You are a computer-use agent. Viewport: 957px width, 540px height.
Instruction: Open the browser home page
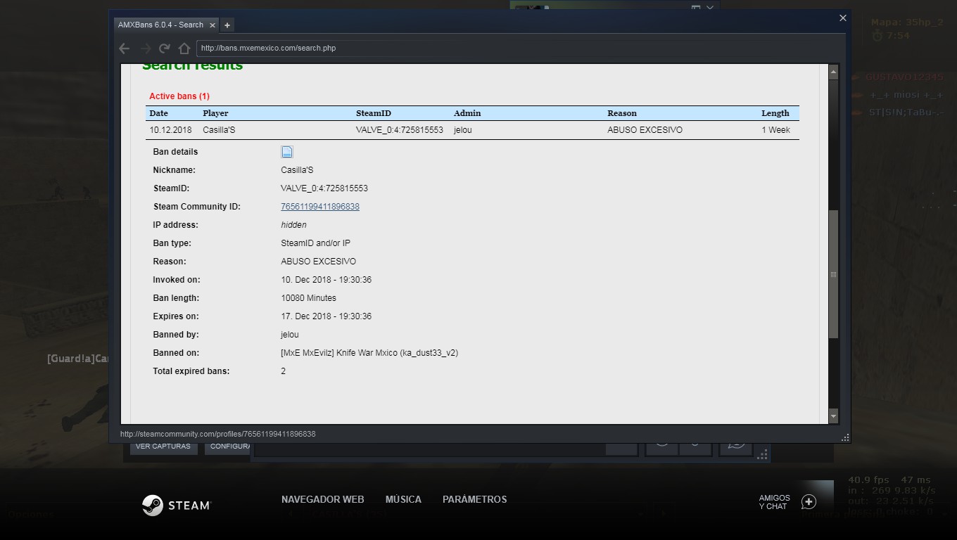point(184,49)
